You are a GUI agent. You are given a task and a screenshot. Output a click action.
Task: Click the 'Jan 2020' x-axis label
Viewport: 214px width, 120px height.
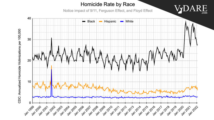tap(179, 110)
